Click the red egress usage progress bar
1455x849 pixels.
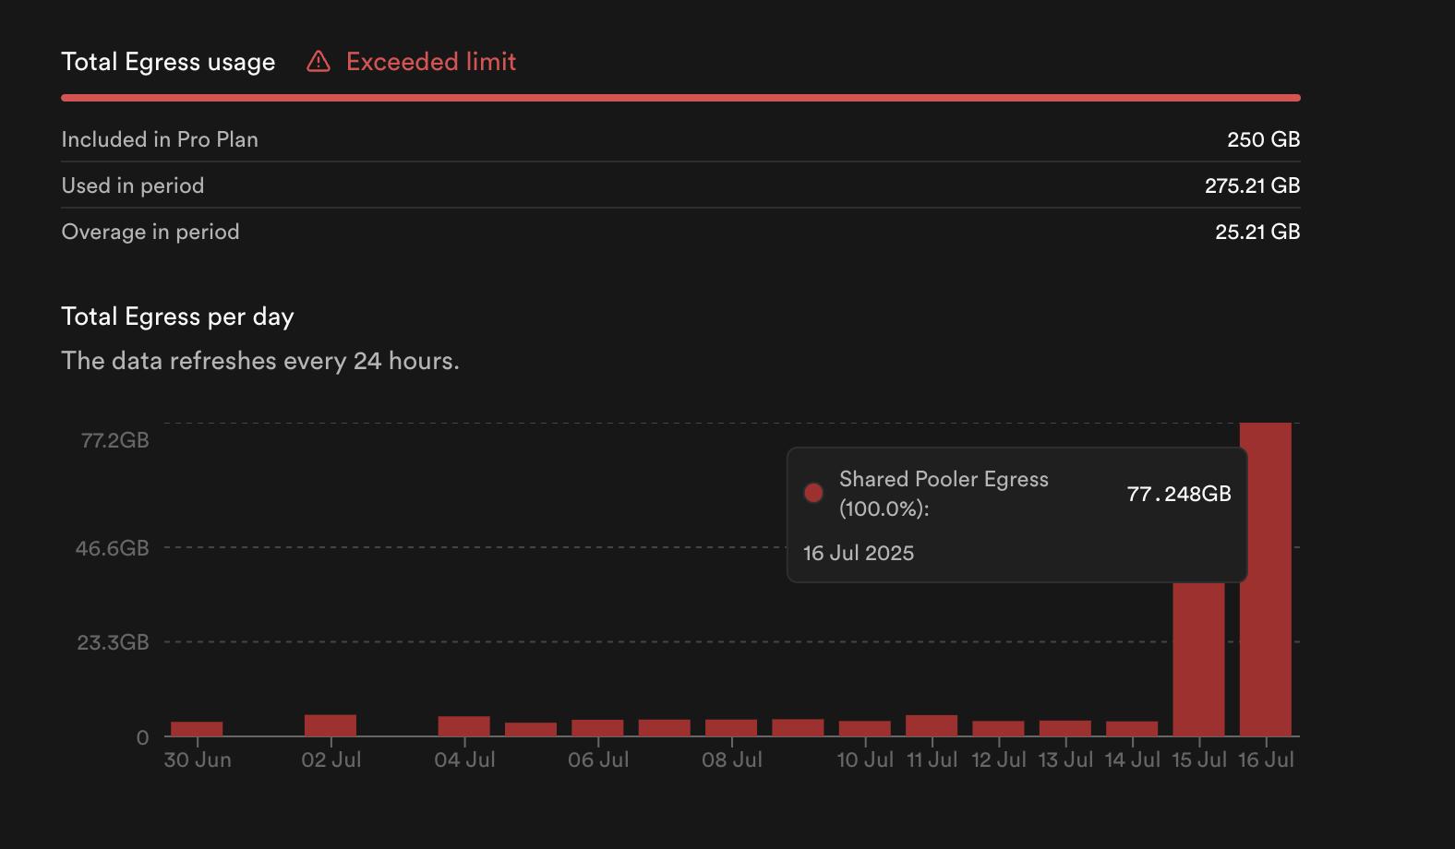pos(680,97)
